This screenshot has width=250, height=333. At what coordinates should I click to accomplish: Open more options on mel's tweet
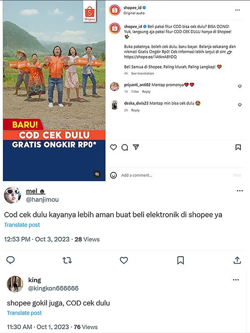pos(240,191)
